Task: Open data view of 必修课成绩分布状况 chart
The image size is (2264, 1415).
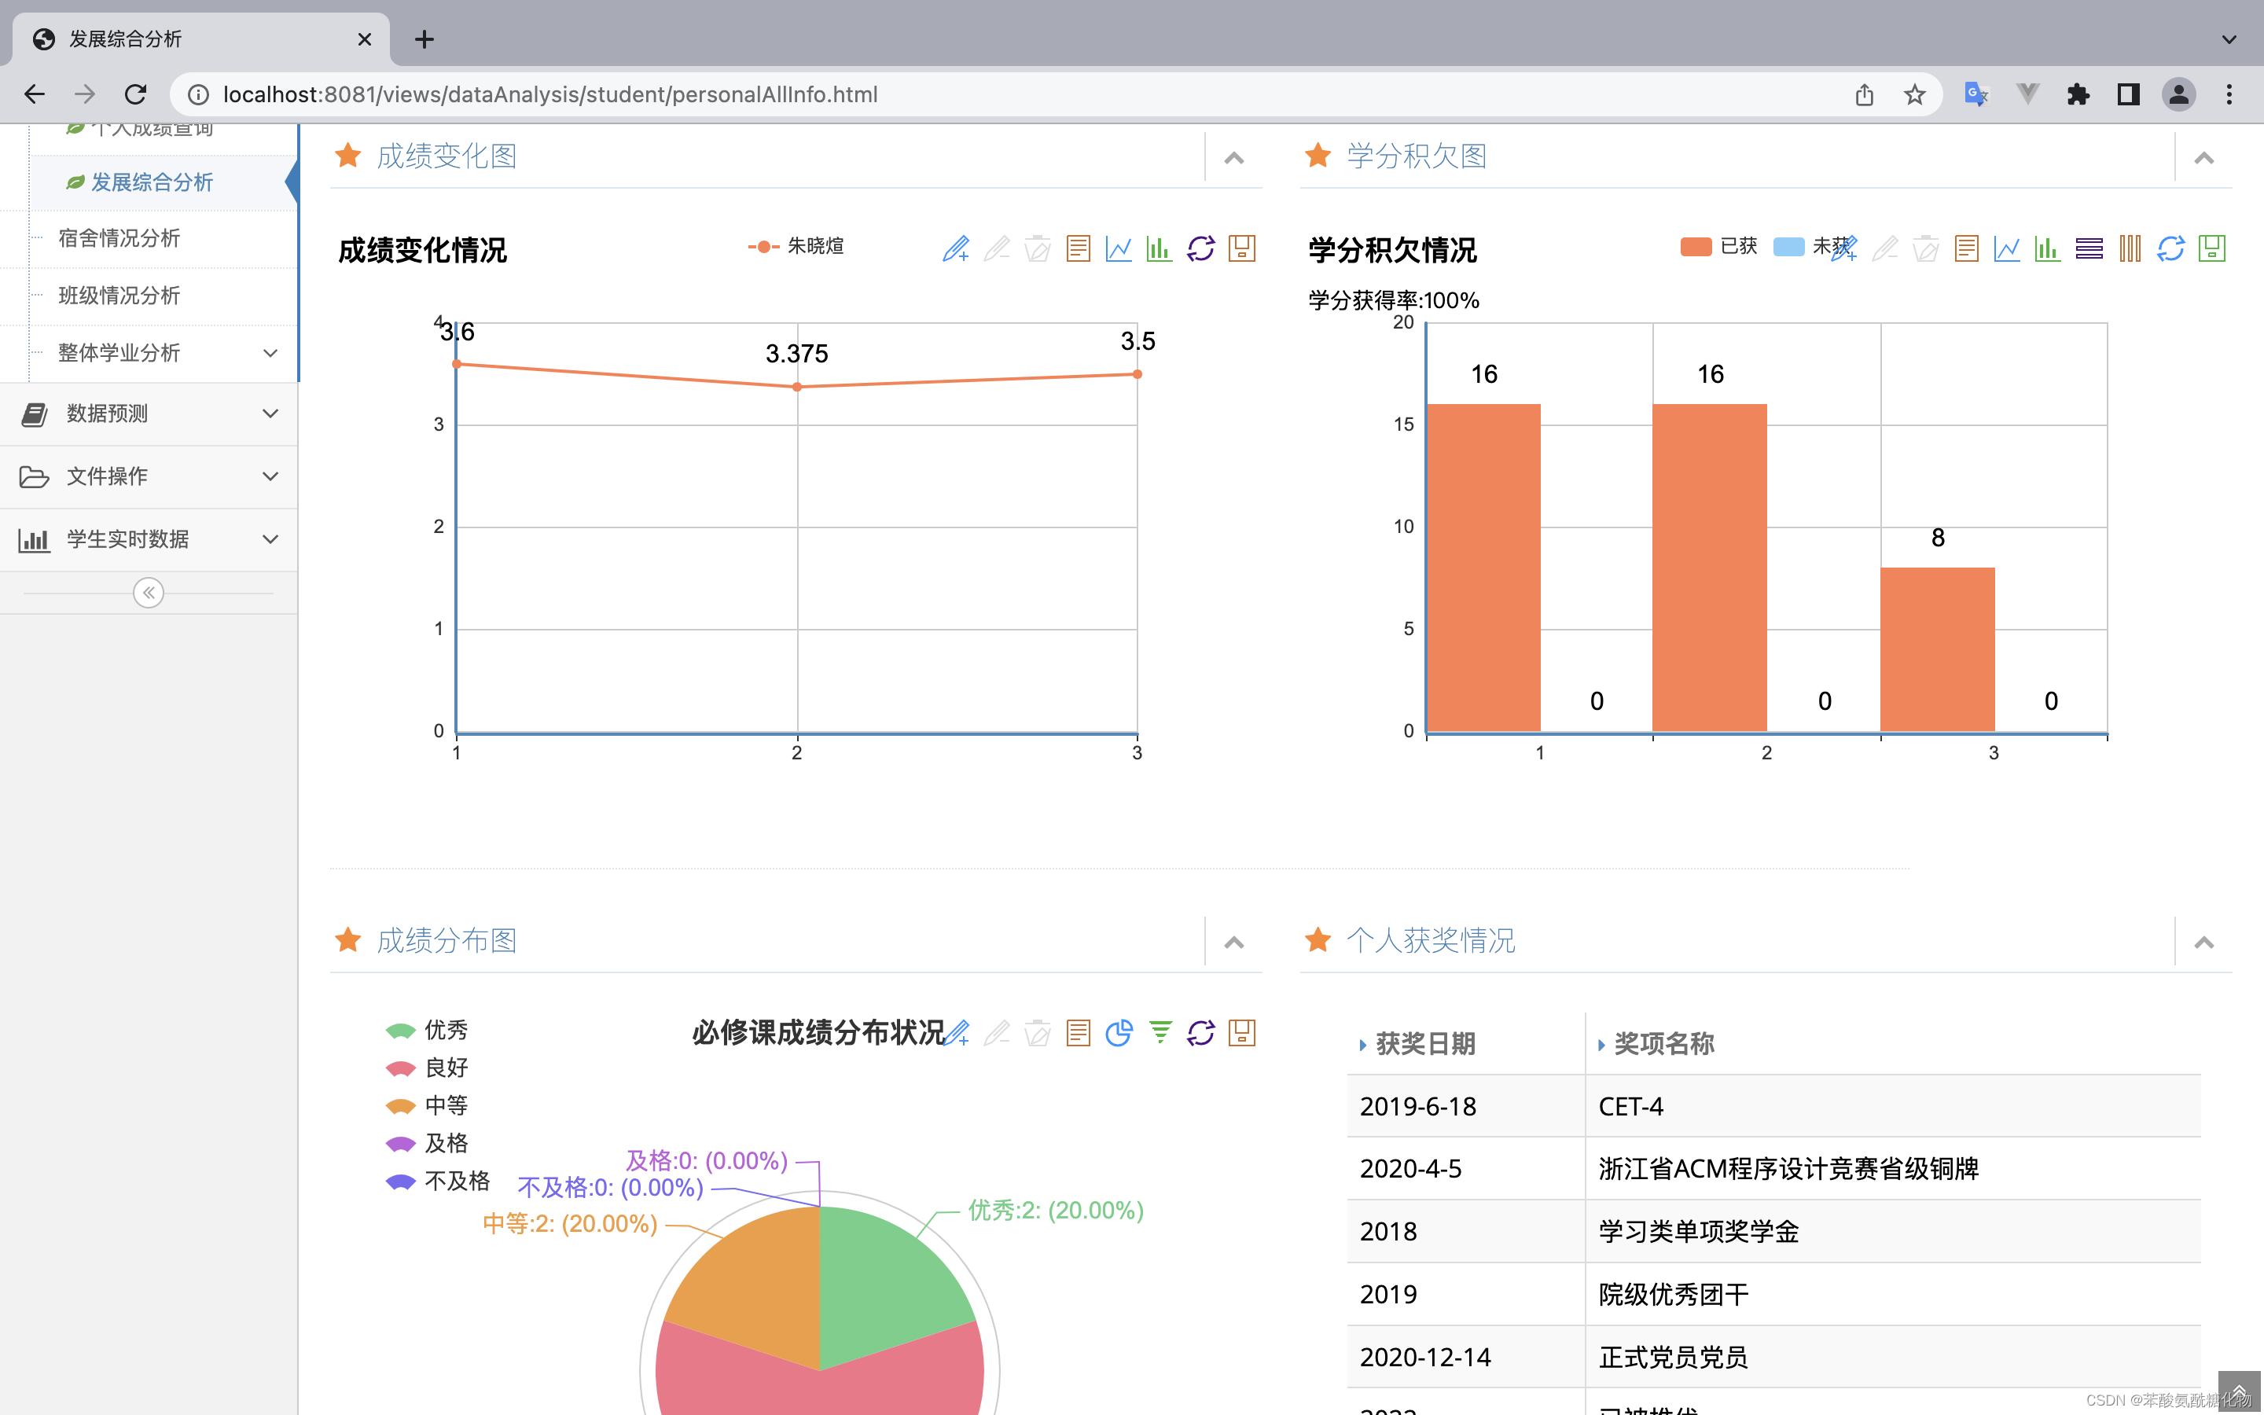Action: coord(1078,1033)
